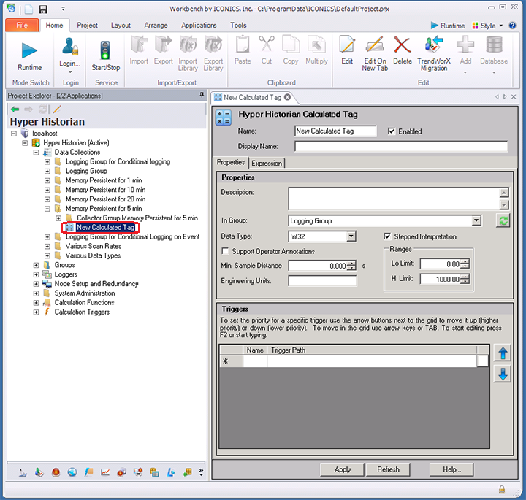Click the Delete red X icon
This screenshot has width=526, height=500.
pyautogui.click(x=402, y=47)
